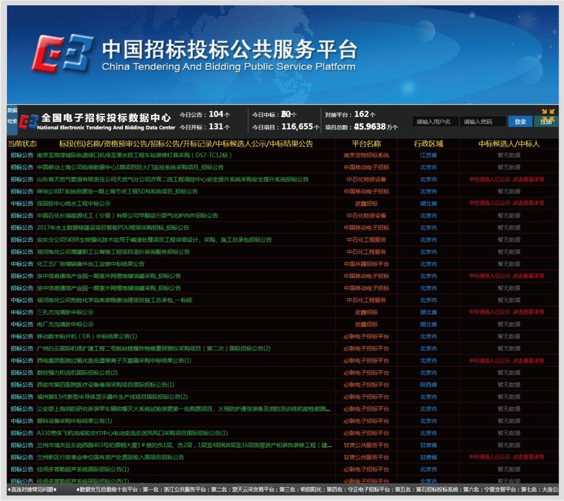Click 中国兵器招标平台 platform name
Image resolution: width=564 pixels, height=501 pixels.
click(366, 264)
